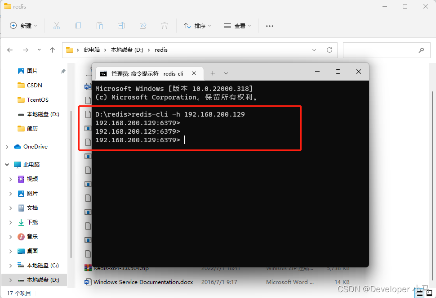The height and width of the screenshot is (298, 436).
Task: Expand the 视频 tree node
Action: pyautogui.click(x=11, y=179)
